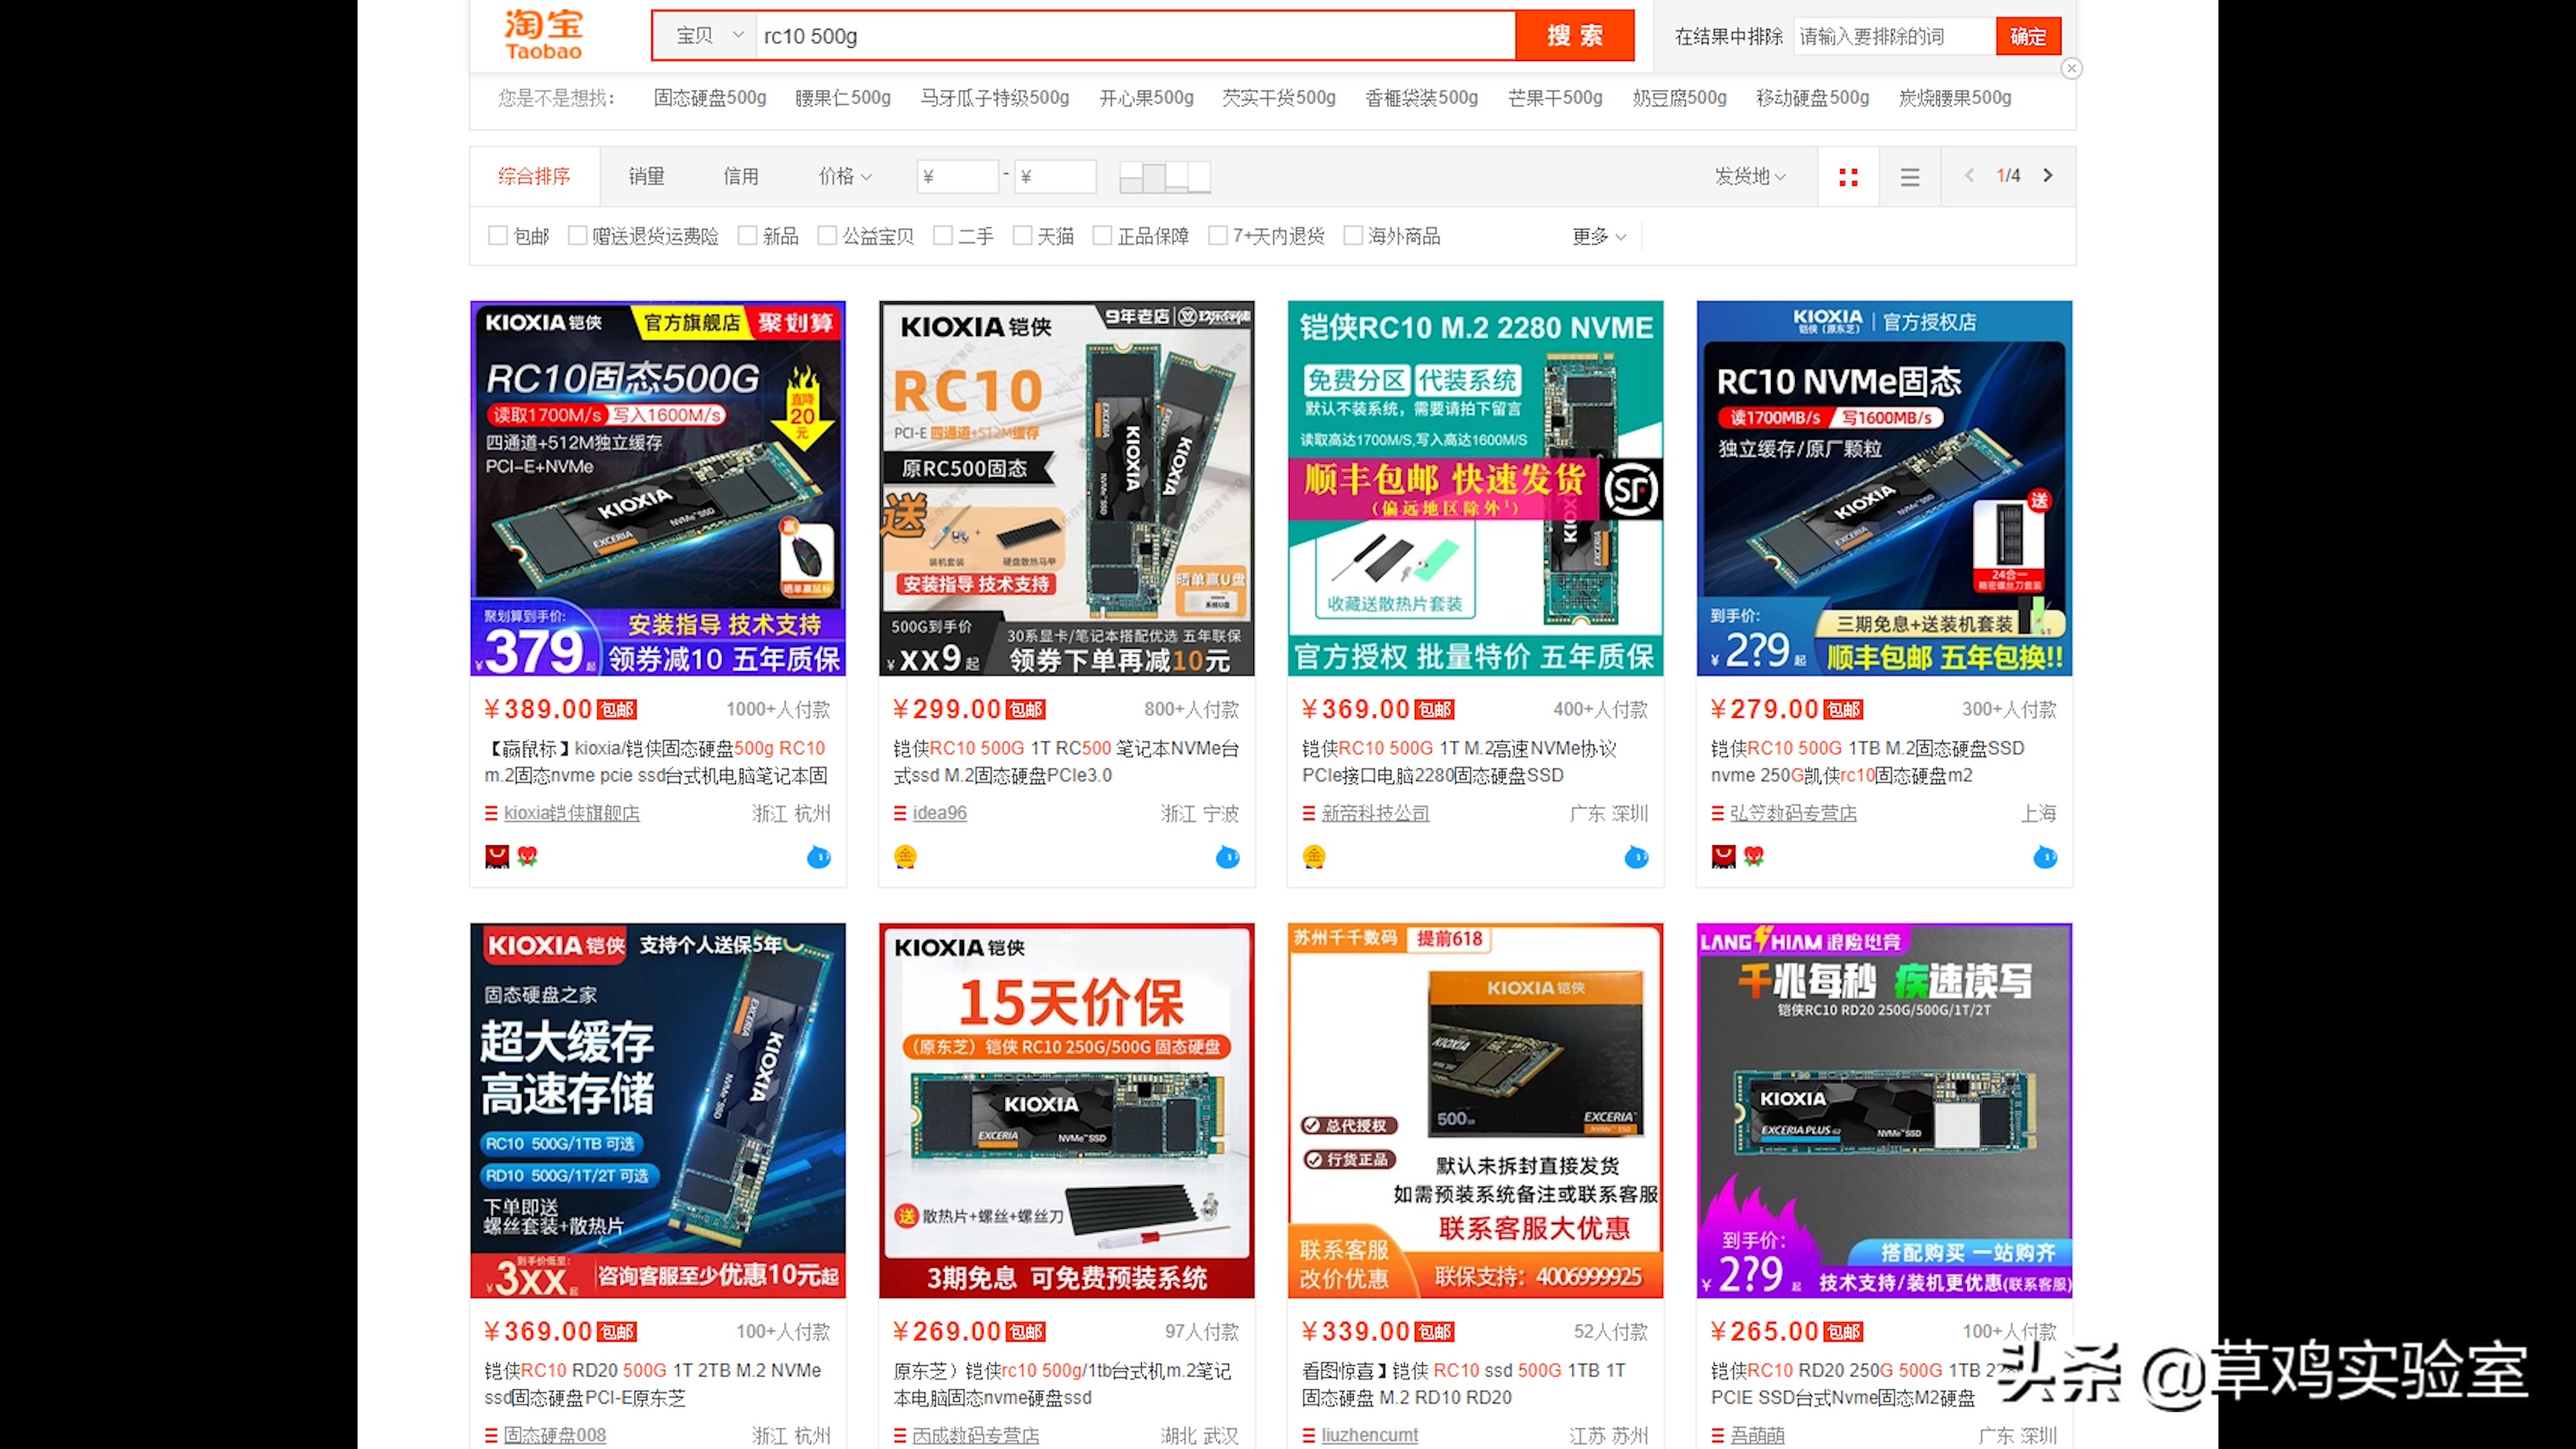Tick the 包邮 free shipping checkbox
The image size is (2576, 1449).
[497, 236]
